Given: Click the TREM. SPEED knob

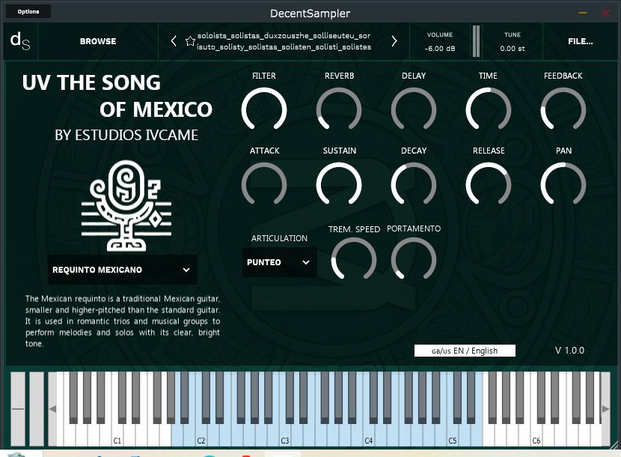Looking at the screenshot, I should (x=354, y=260).
